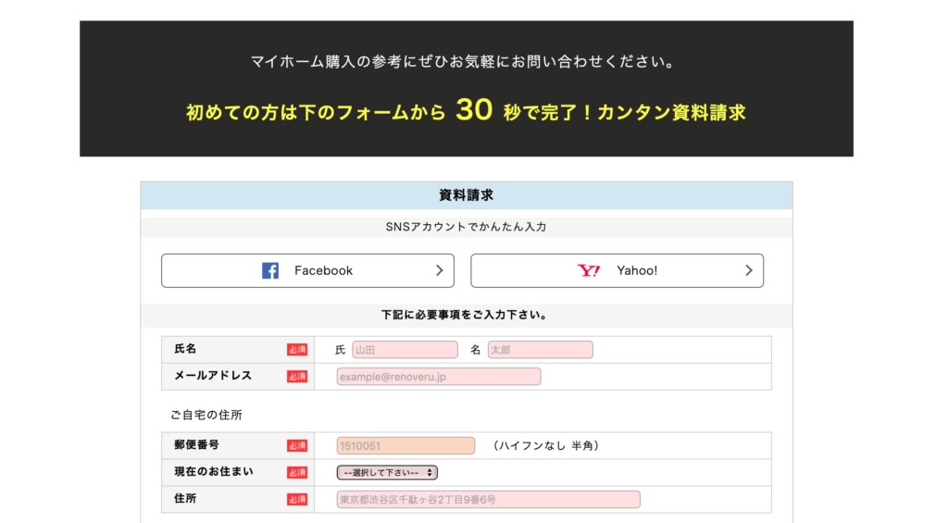Click the yellow 30秒で完了 headline text

coord(466,112)
